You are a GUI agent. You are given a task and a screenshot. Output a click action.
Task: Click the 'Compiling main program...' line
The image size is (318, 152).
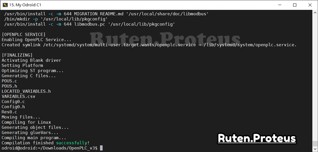(x=34, y=138)
